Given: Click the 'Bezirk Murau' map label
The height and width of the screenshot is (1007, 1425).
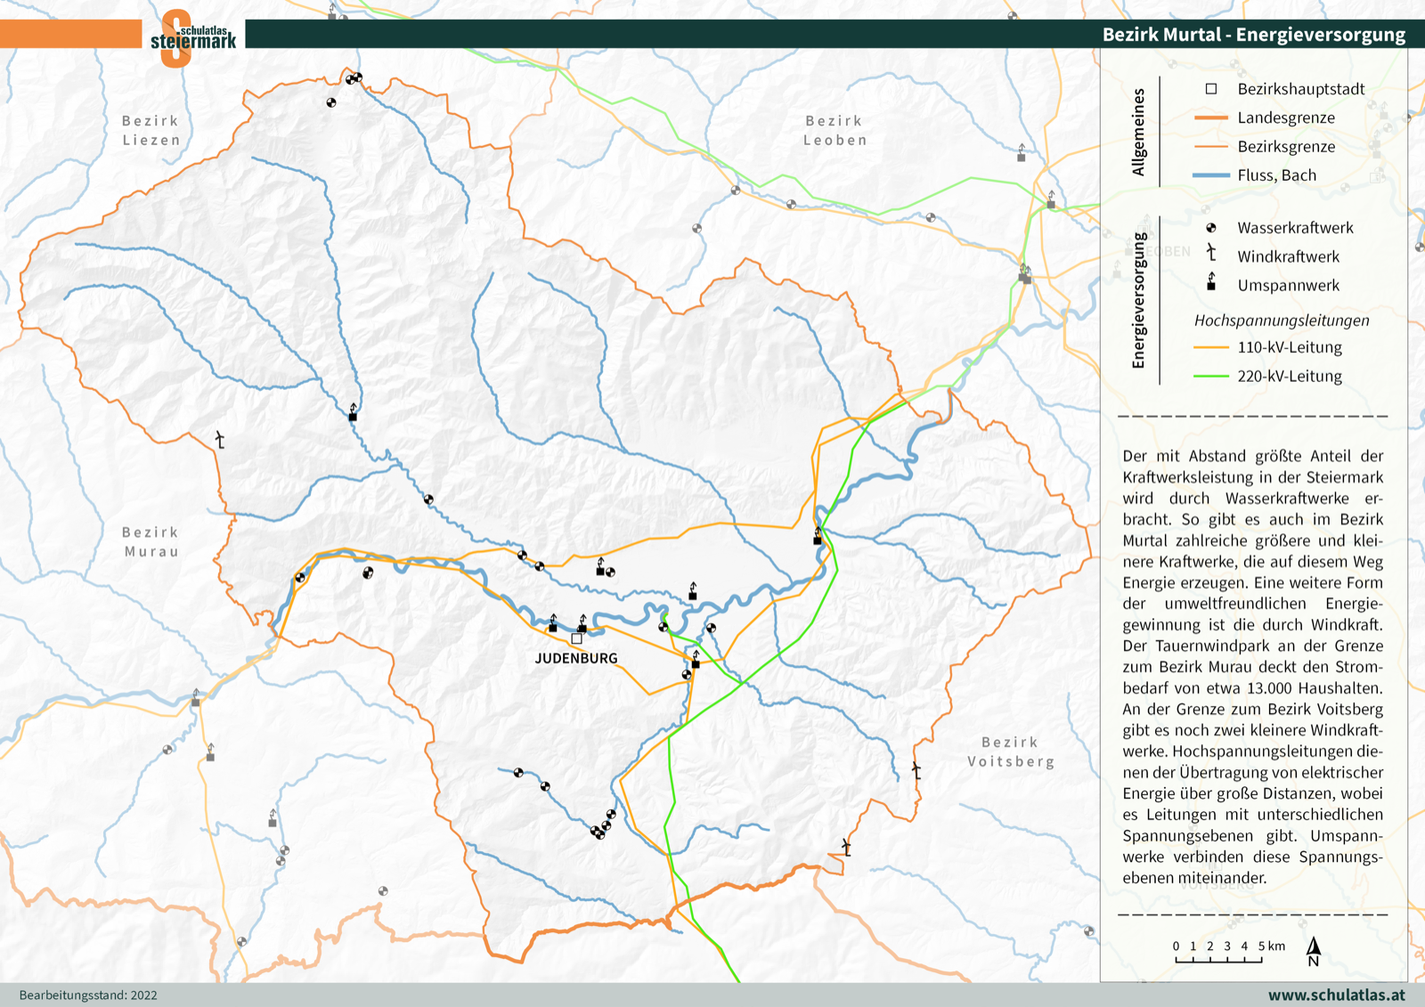Looking at the screenshot, I should (x=151, y=541).
